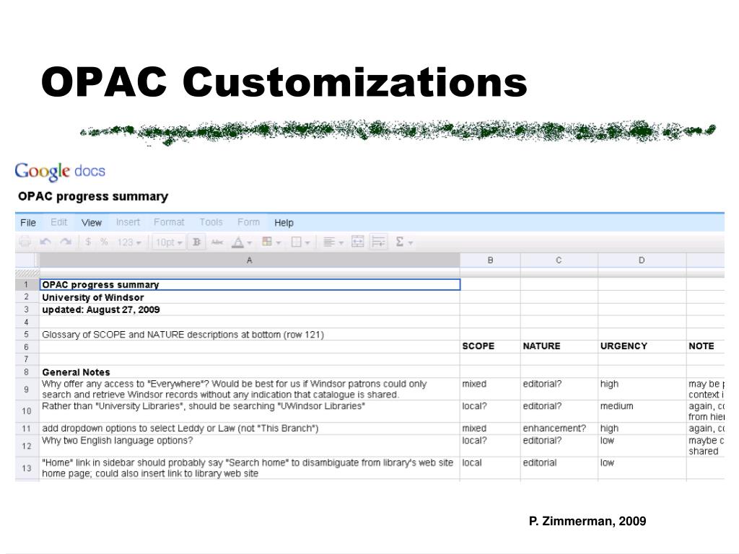Open the text alignment dropdown
The width and height of the screenshot is (739, 554).
[x=333, y=242]
